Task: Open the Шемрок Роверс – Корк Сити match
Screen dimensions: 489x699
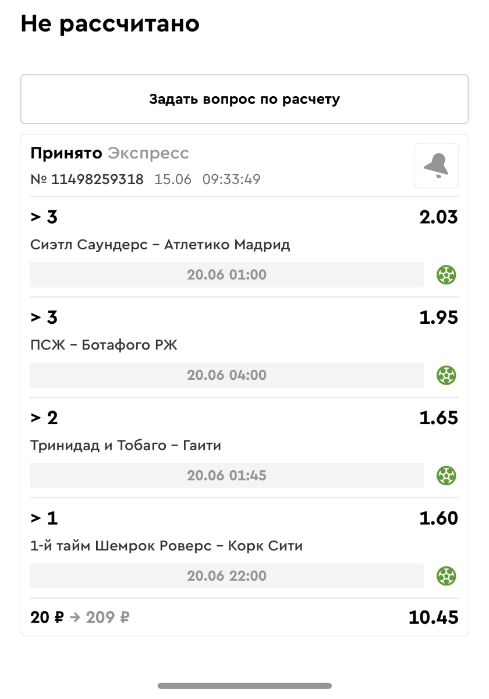Action: (x=166, y=546)
